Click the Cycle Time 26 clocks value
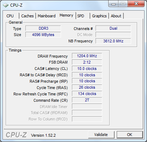This screenshot has width=147, height=142. click(87, 88)
